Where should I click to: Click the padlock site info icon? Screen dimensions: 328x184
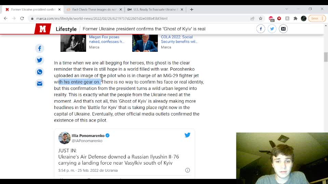(32, 18)
